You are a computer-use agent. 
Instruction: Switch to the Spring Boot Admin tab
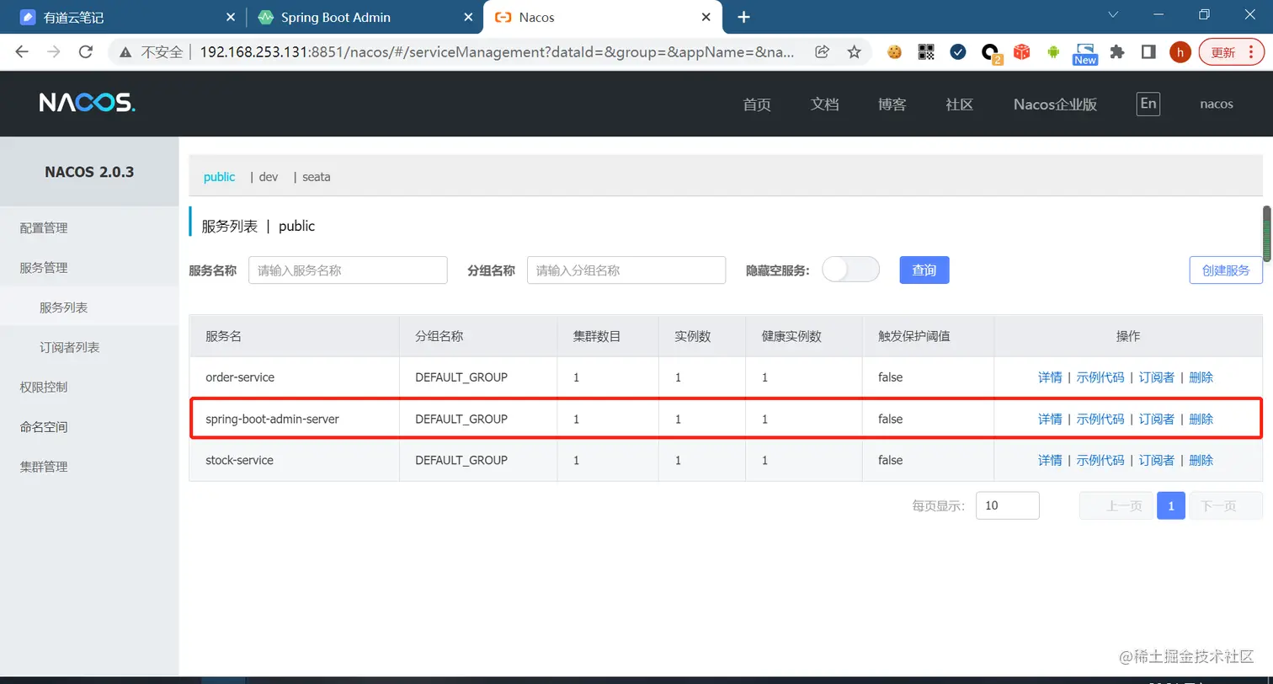pos(365,17)
